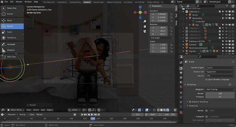The height and width of the screenshot is (127, 236).
Task: Open the Feature Set dropdown
Action: tap(220, 72)
